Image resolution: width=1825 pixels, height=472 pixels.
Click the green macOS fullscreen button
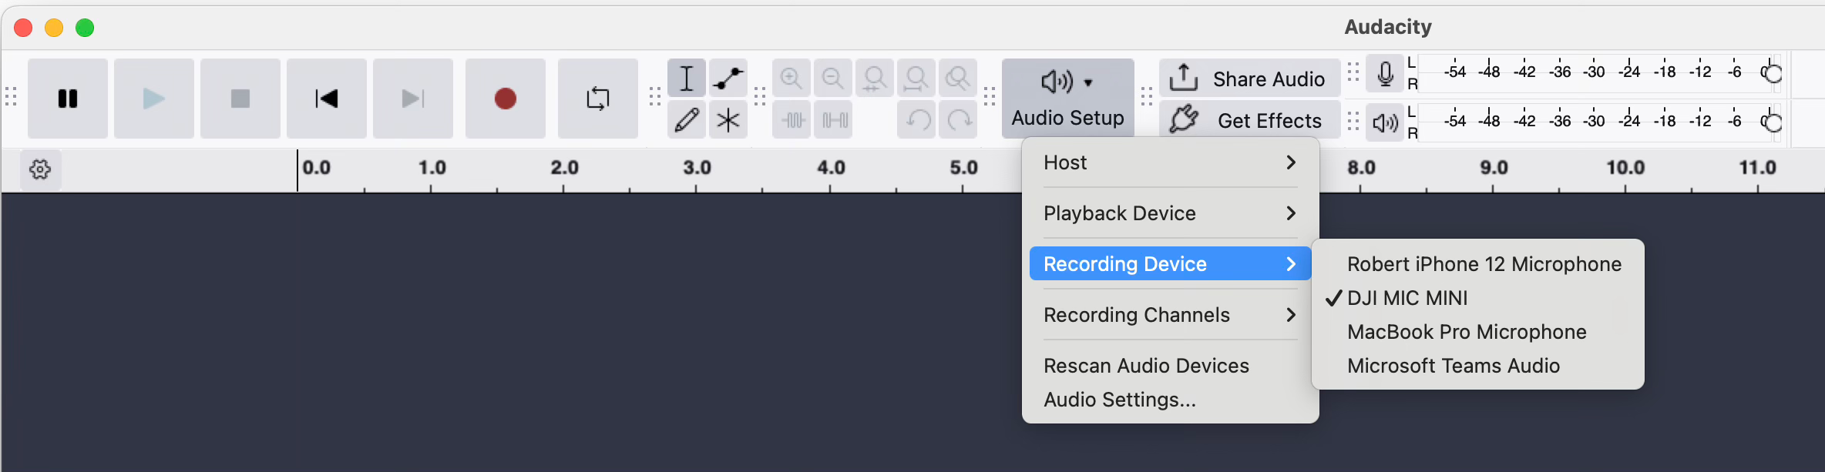85,28
